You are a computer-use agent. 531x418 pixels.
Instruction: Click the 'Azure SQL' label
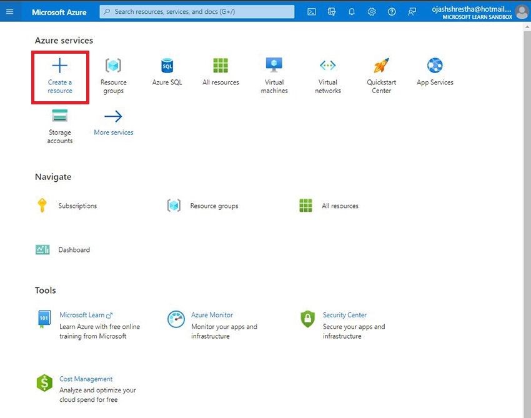[x=167, y=82]
